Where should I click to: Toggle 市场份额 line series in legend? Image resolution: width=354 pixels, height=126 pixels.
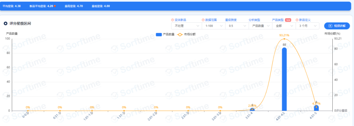click(x=187, y=34)
